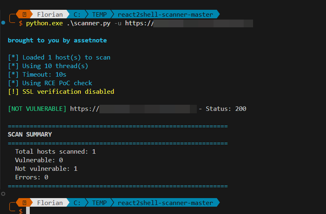The width and height of the screenshot is (326, 214).
Task: Click the .\scanner.py argument
Action: [x=88, y=23]
